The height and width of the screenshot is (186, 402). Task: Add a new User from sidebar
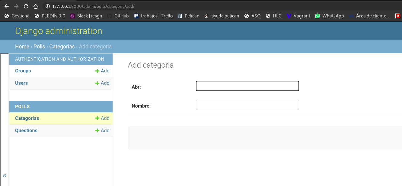[x=102, y=83]
